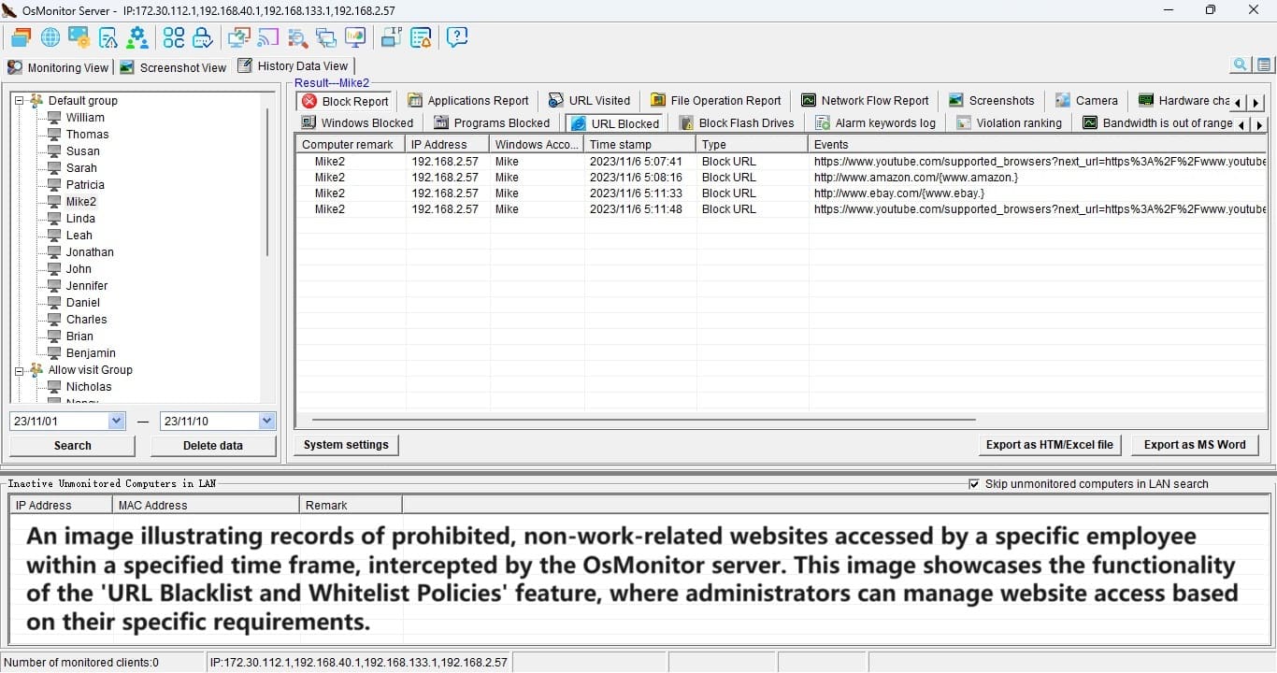Sort by the IP Address column header
Viewport: 1277px width, 673px height.
pyautogui.click(x=448, y=144)
